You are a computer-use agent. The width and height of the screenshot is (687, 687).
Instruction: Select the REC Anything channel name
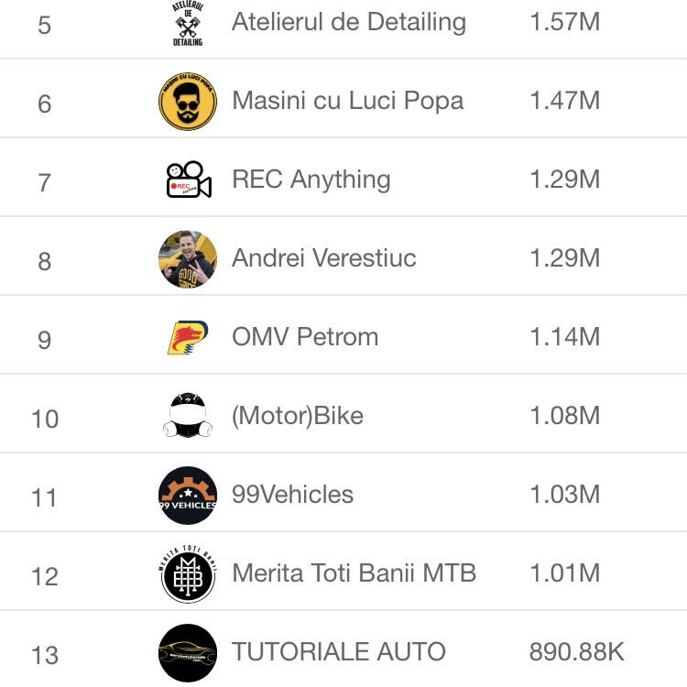click(311, 180)
